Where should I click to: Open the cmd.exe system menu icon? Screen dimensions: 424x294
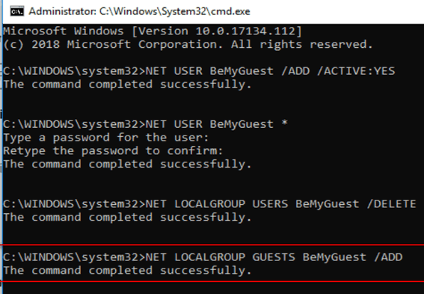[x=16, y=11]
